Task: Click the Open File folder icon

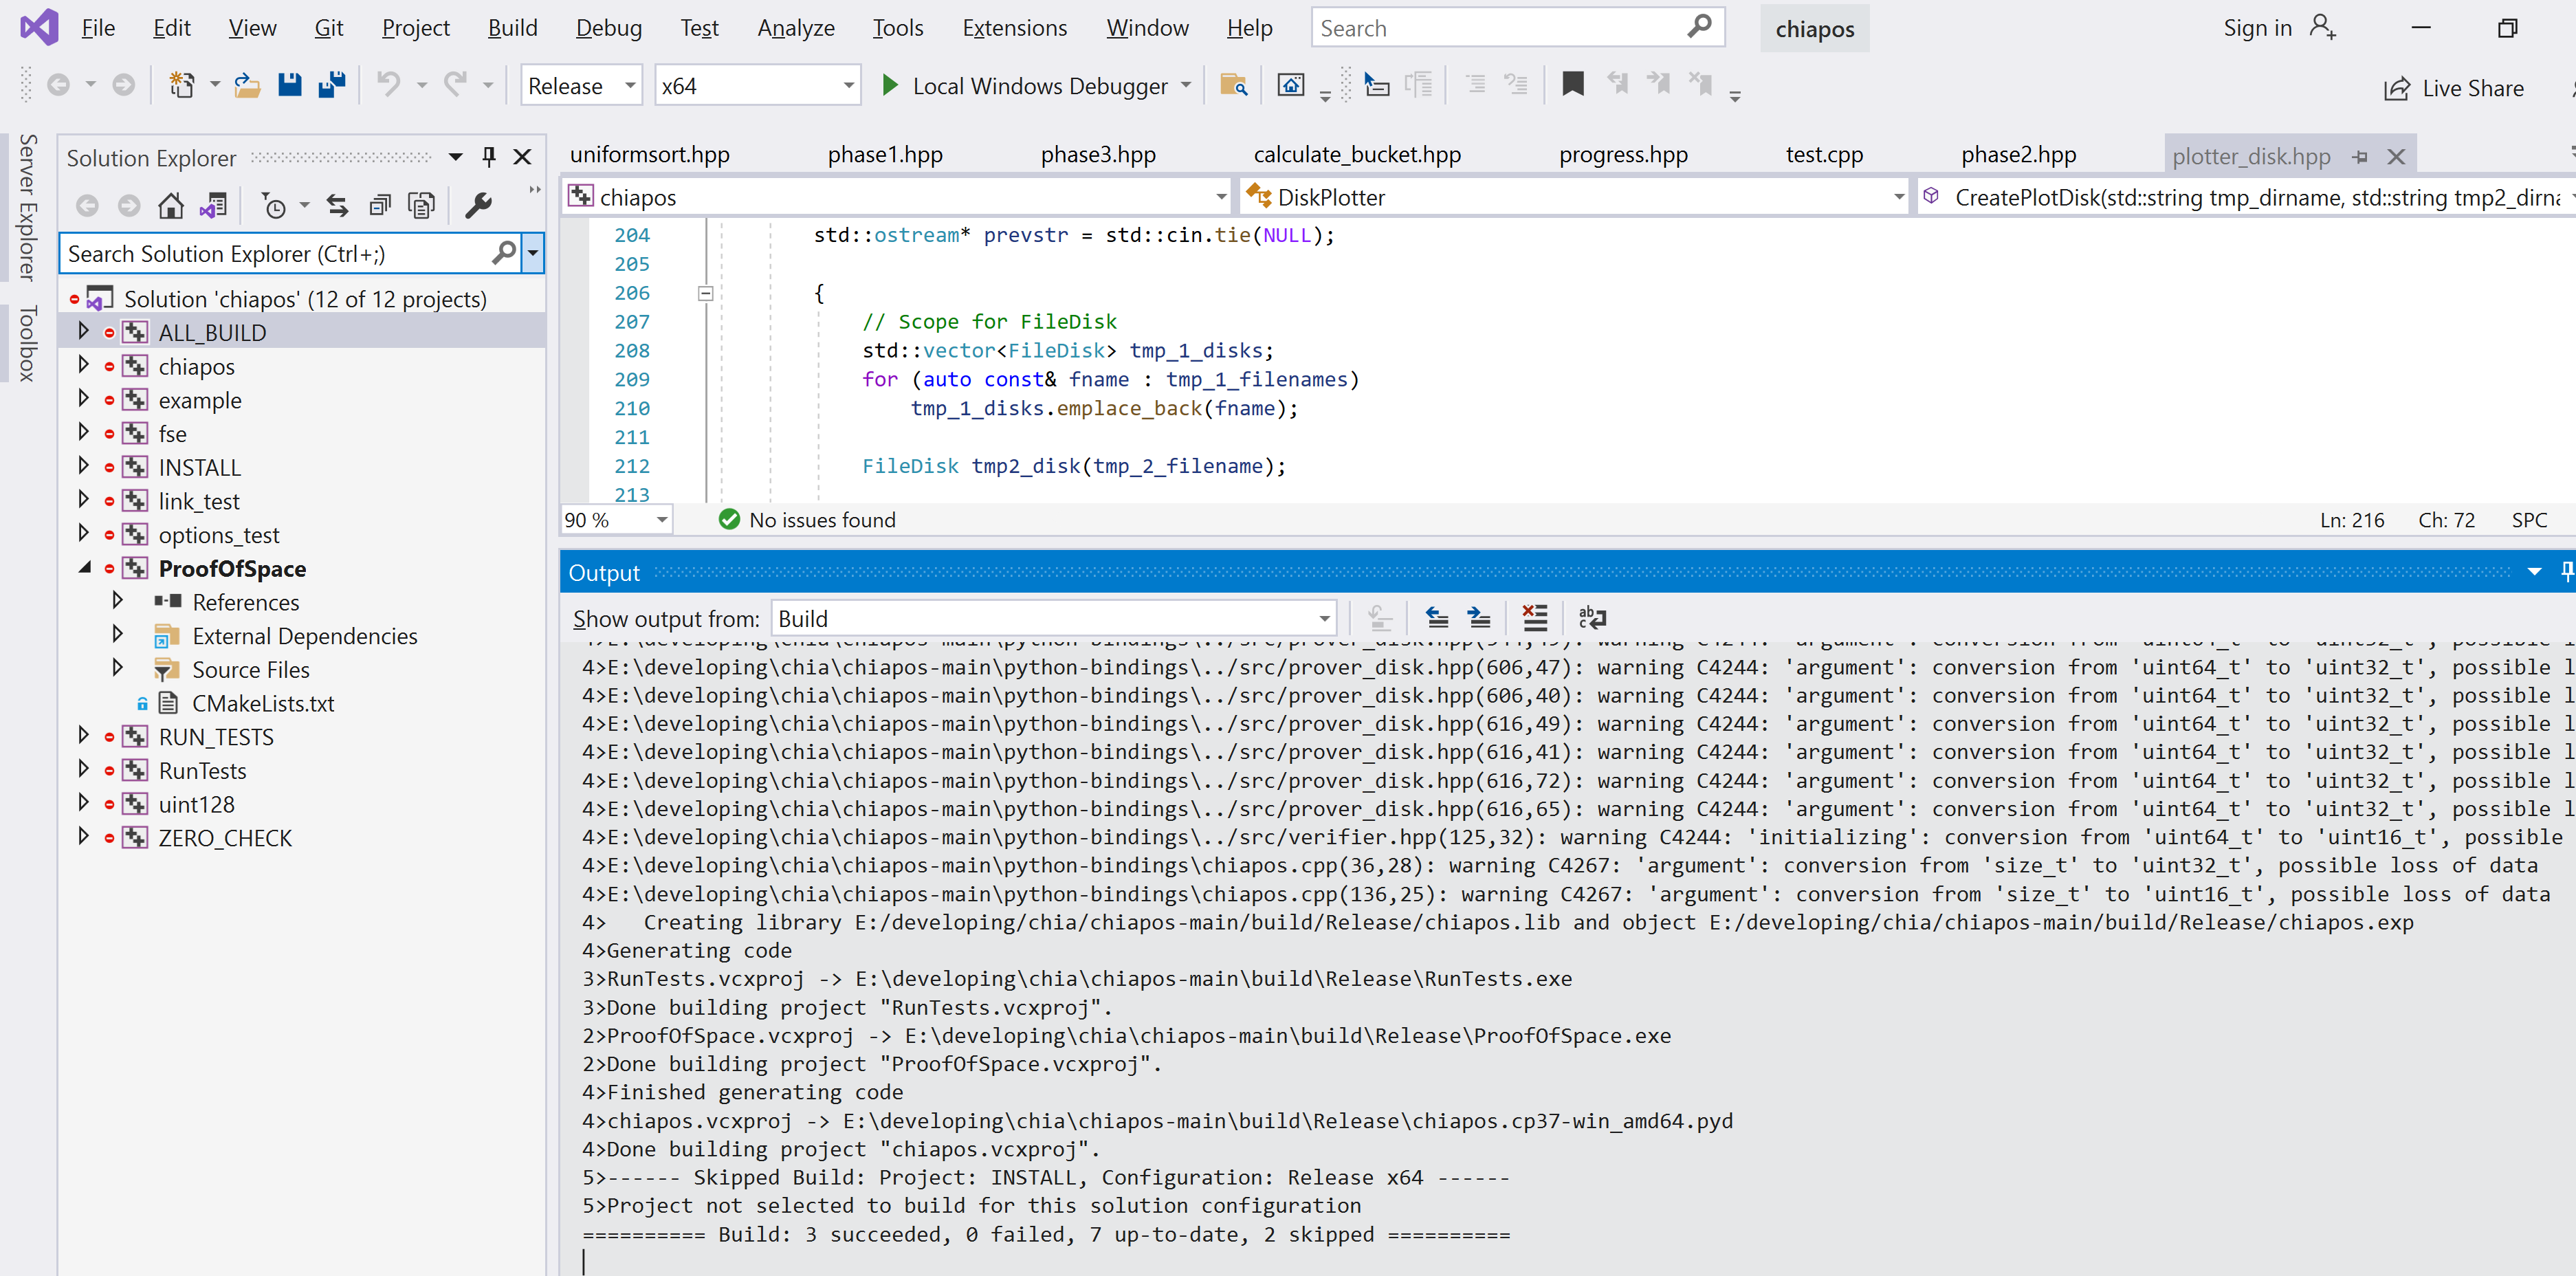Action: (247, 86)
